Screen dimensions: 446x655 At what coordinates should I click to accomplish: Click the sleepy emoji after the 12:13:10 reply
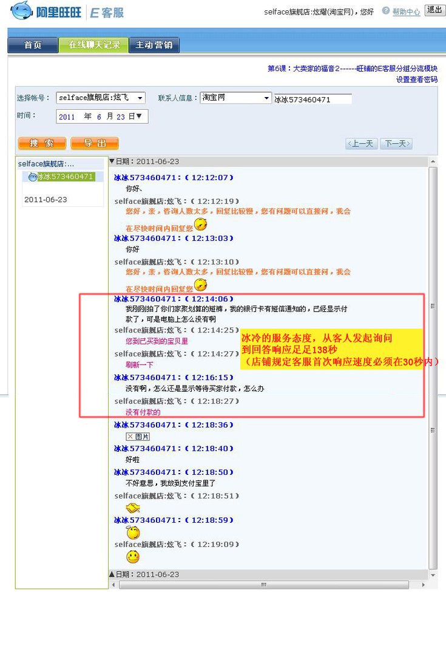pyautogui.click(x=201, y=285)
